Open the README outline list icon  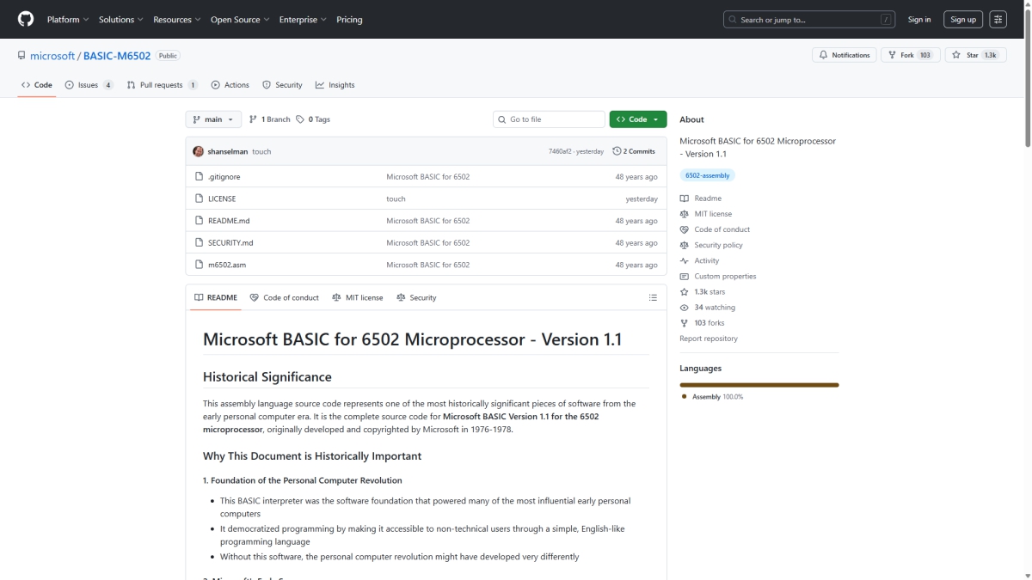point(653,297)
